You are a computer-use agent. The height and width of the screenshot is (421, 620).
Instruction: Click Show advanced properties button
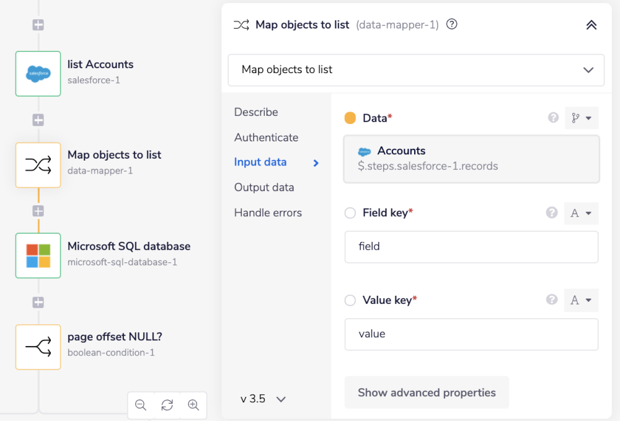click(x=427, y=392)
